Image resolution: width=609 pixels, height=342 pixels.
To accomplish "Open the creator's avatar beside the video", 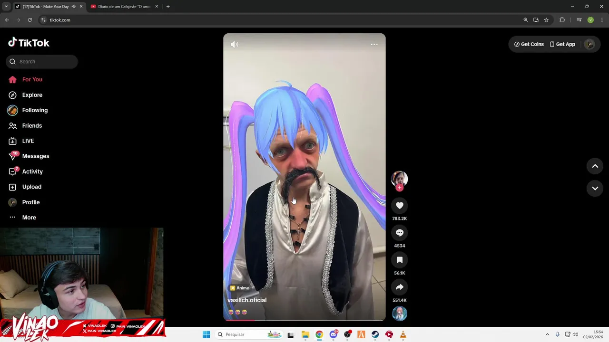I will (400, 178).
